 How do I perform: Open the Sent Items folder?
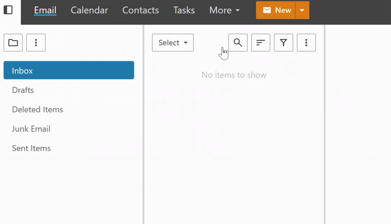[x=69, y=148]
